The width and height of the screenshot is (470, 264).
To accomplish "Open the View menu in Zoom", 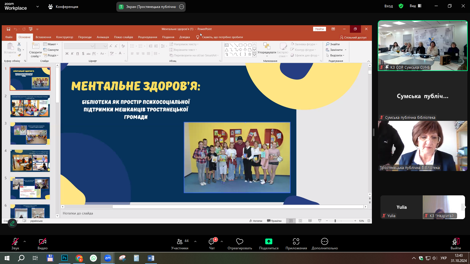I will (415, 6).
